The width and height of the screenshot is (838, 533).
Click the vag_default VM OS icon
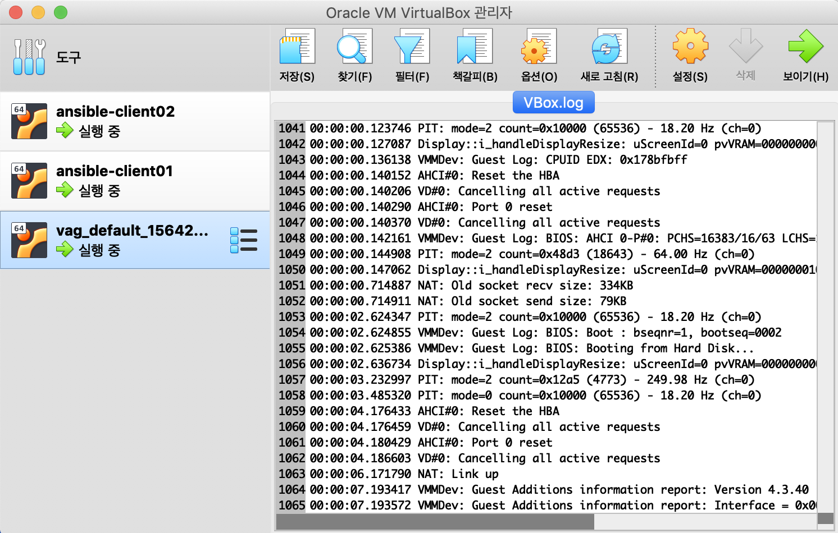pyautogui.click(x=29, y=240)
